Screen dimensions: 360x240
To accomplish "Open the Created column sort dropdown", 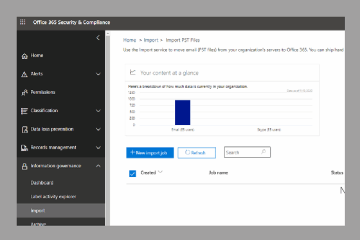I will (x=160, y=172).
